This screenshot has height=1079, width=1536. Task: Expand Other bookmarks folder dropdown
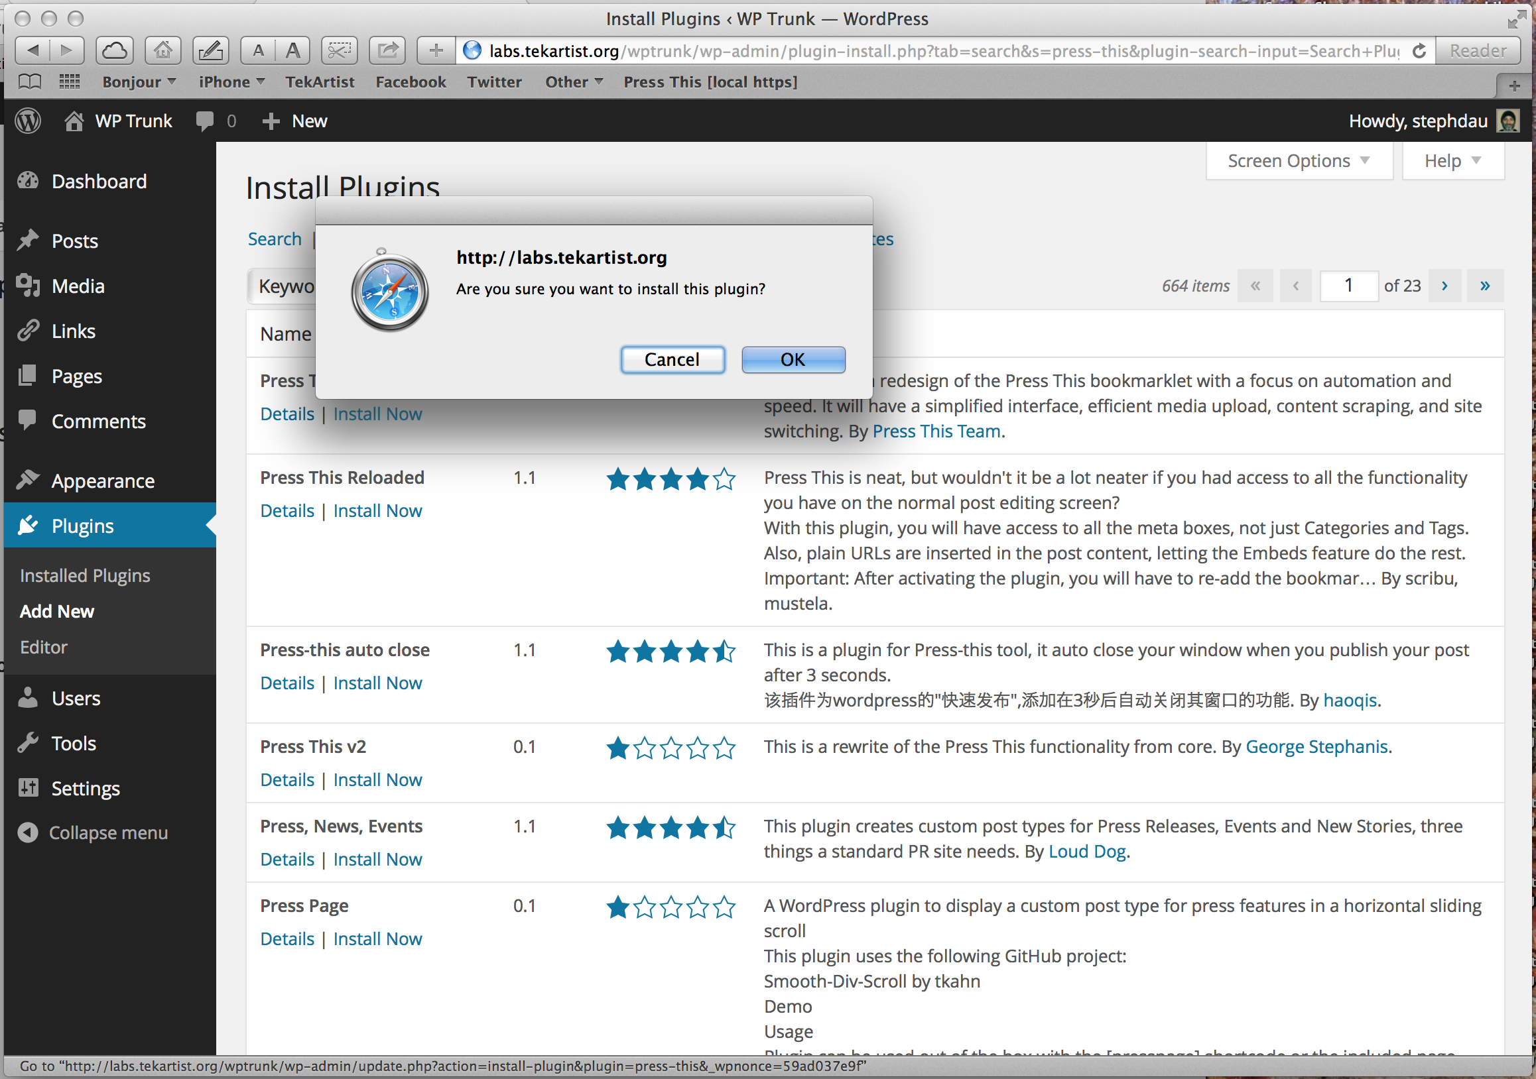pyautogui.click(x=574, y=82)
